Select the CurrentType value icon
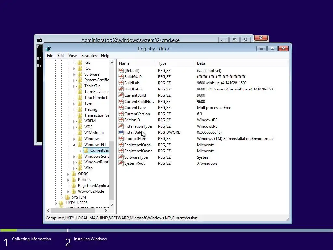 (x=121, y=107)
